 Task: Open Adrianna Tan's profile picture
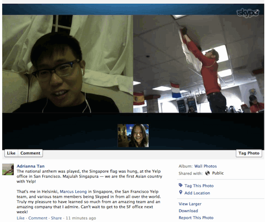point(8,169)
